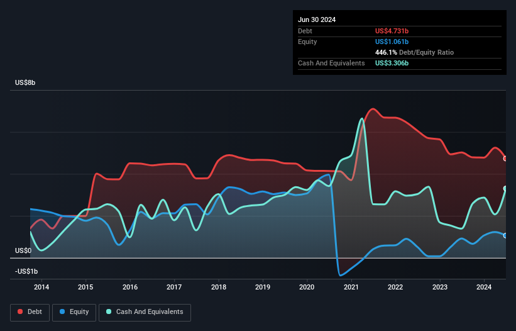Click the 2022 axis label
The width and height of the screenshot is (516, 331).
tap(395, 287)
